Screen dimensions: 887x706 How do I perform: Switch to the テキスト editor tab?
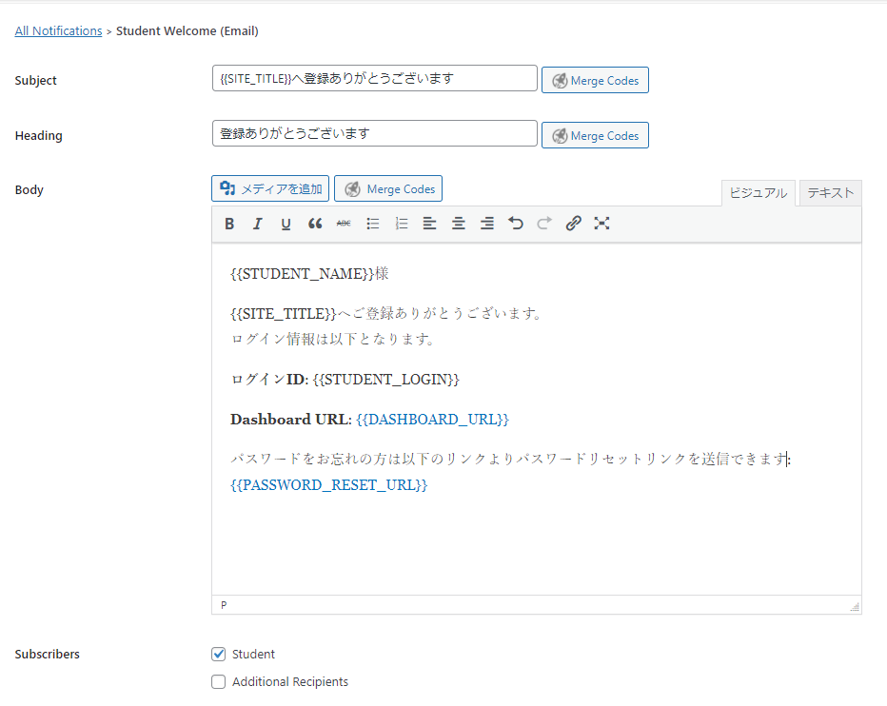click(831, 193)
